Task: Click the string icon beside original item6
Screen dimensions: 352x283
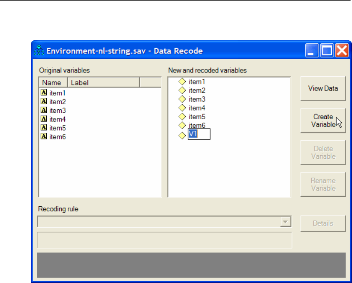Action: 43,136
